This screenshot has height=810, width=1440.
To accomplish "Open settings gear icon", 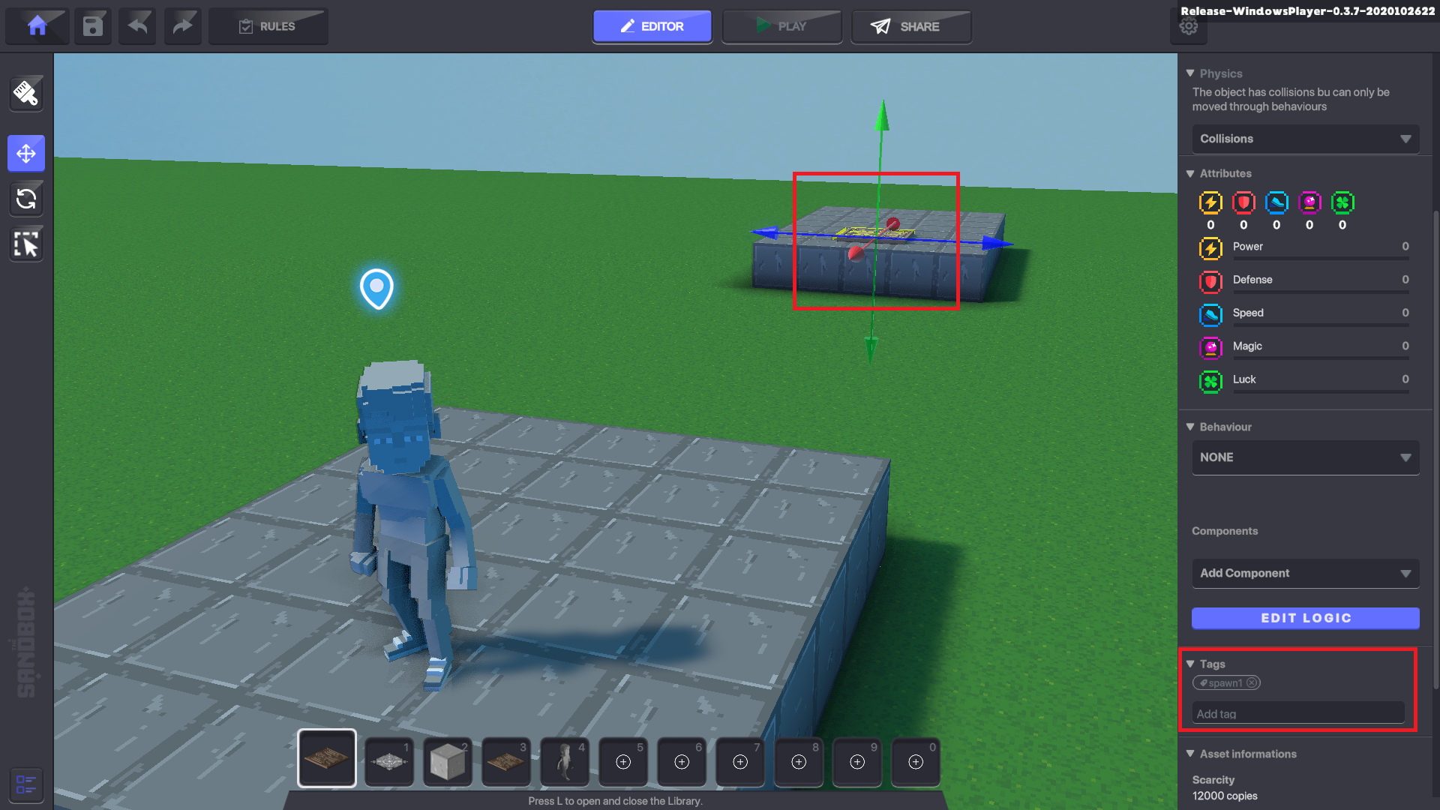I will (x=1189, y=28).
